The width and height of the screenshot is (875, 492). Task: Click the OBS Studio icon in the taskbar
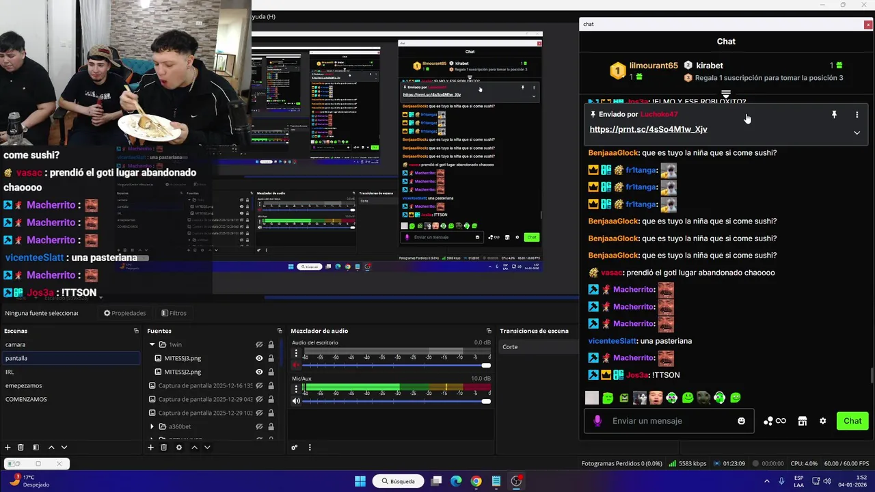coord(516,481)
